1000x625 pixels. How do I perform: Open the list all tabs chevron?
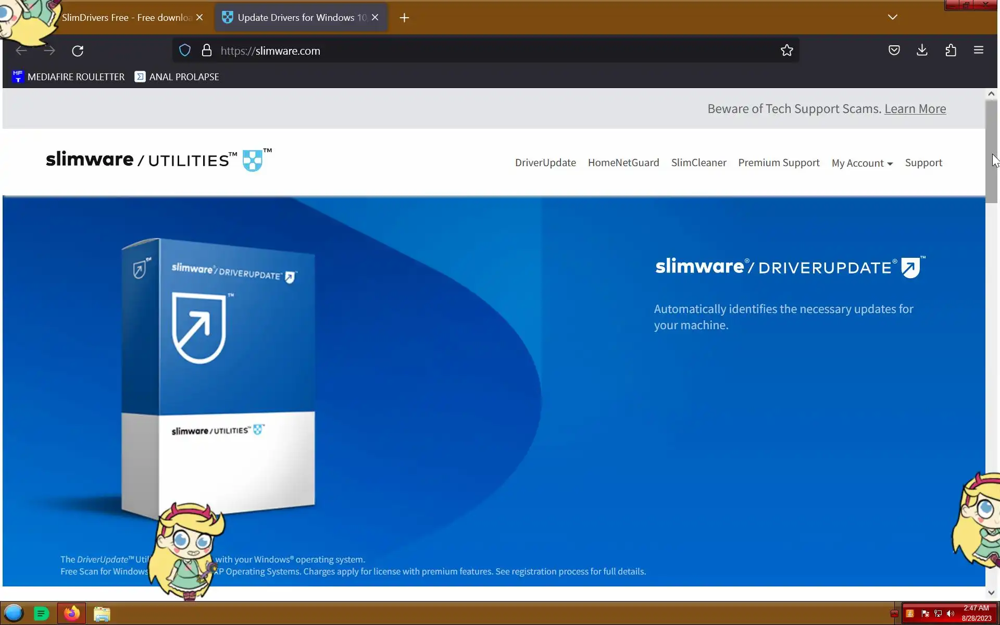pos(892,17)
